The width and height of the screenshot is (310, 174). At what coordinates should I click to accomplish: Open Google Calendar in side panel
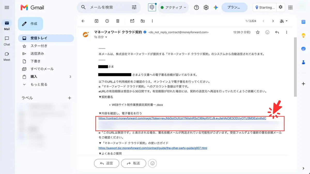[304, 22]
